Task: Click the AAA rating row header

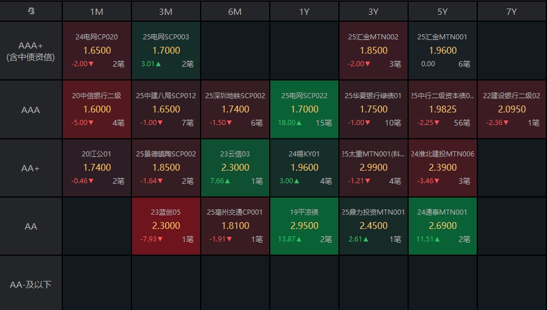Action: coord(31,110)
